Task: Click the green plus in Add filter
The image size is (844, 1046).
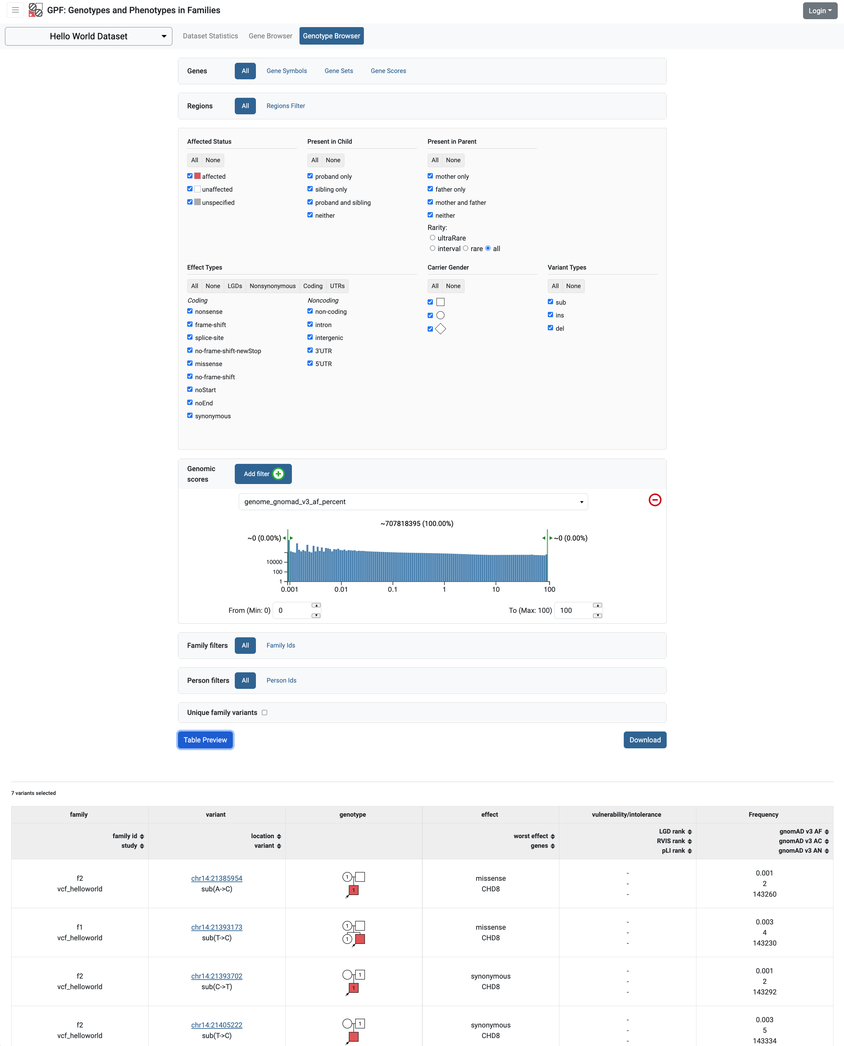Action: coord(278,474)
